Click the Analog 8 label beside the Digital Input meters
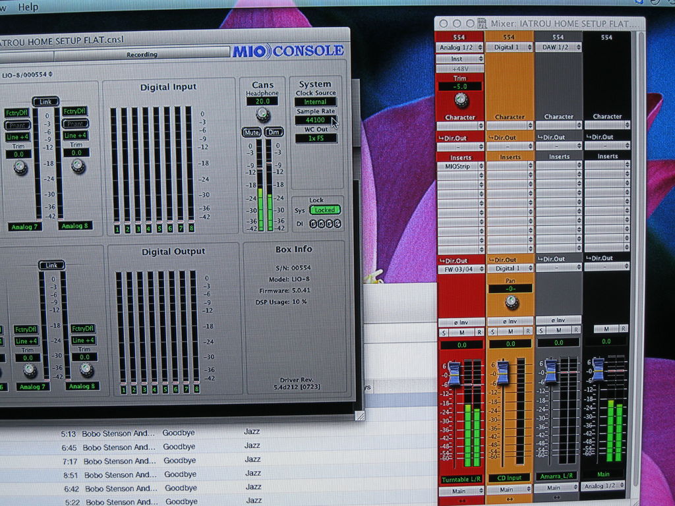 pyautogui.click(x=74, y=226)
